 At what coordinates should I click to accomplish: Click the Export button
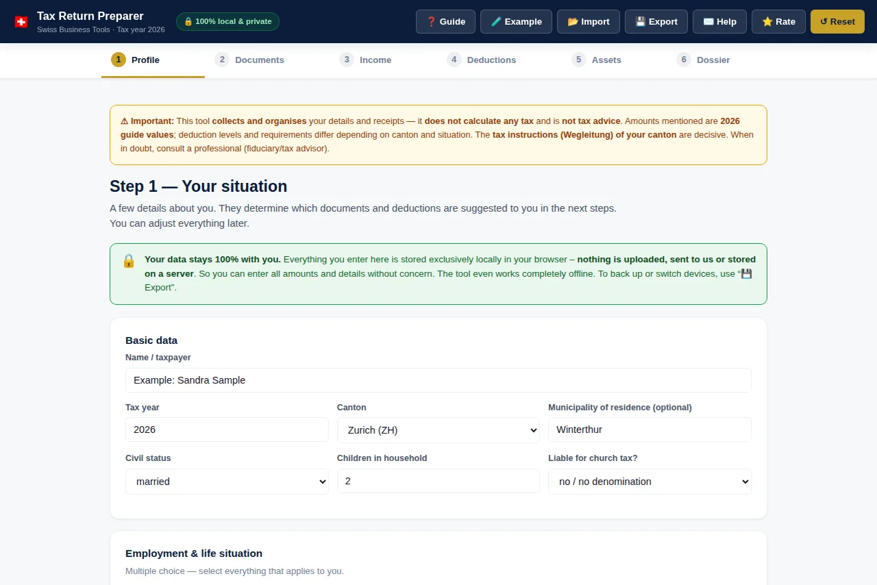[656, 21]
